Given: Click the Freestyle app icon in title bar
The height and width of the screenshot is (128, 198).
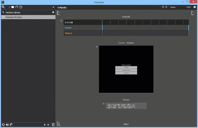Looking at the screenshot, I should (x=3, y=2).
